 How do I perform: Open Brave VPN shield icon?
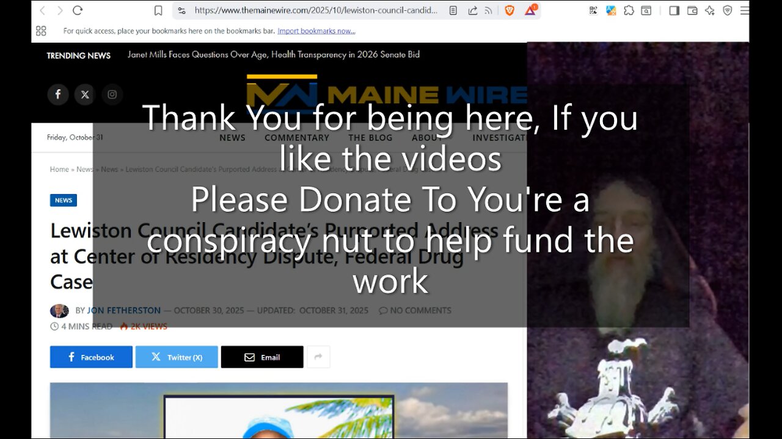[728, 10]
